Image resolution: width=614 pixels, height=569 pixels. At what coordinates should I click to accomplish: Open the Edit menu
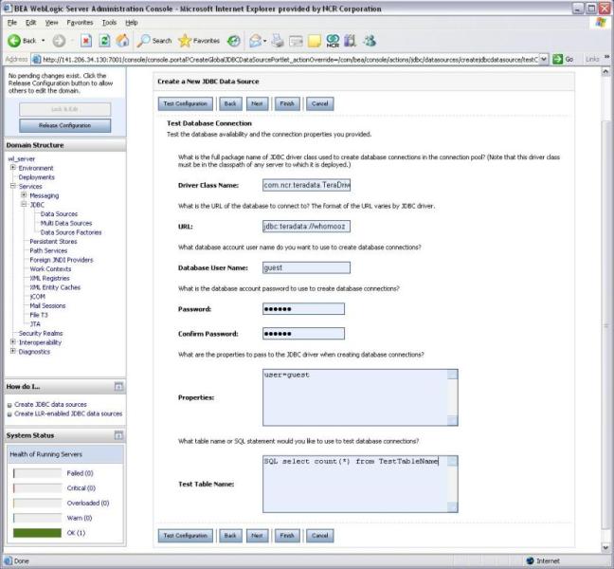30,23
